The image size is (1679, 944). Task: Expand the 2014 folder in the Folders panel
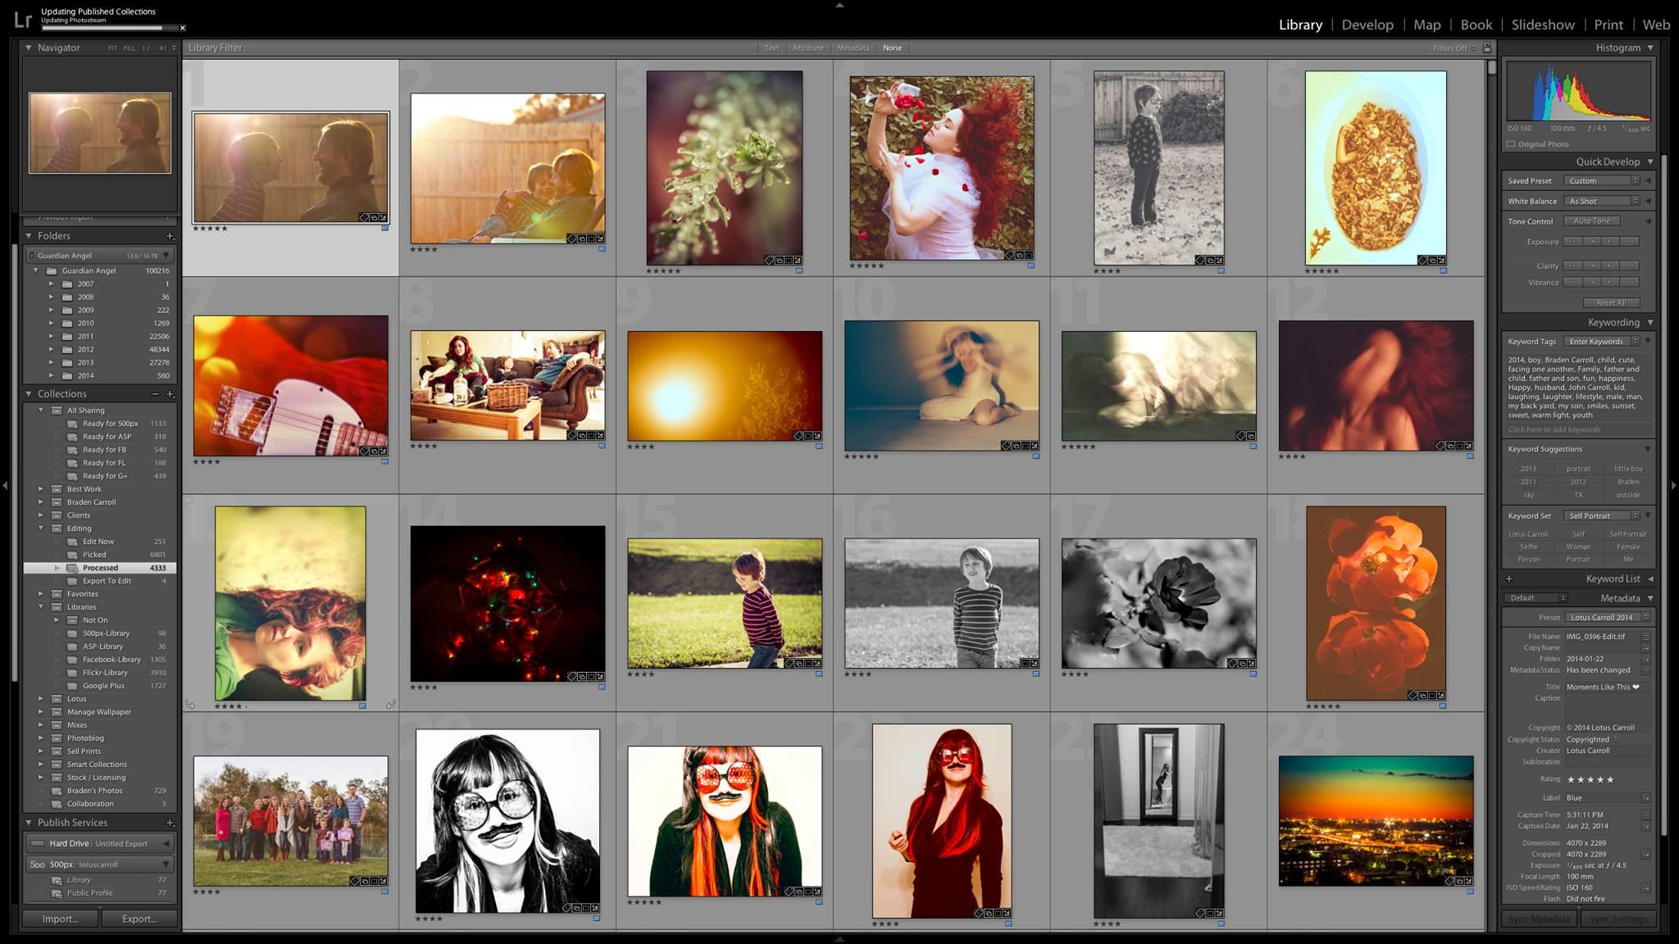coord(52,375)
